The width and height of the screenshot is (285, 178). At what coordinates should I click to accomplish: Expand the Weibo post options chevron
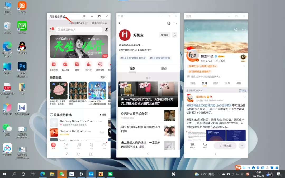(x=244, y=97)
